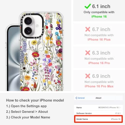Go back to General settings

(x=80, y=98)
